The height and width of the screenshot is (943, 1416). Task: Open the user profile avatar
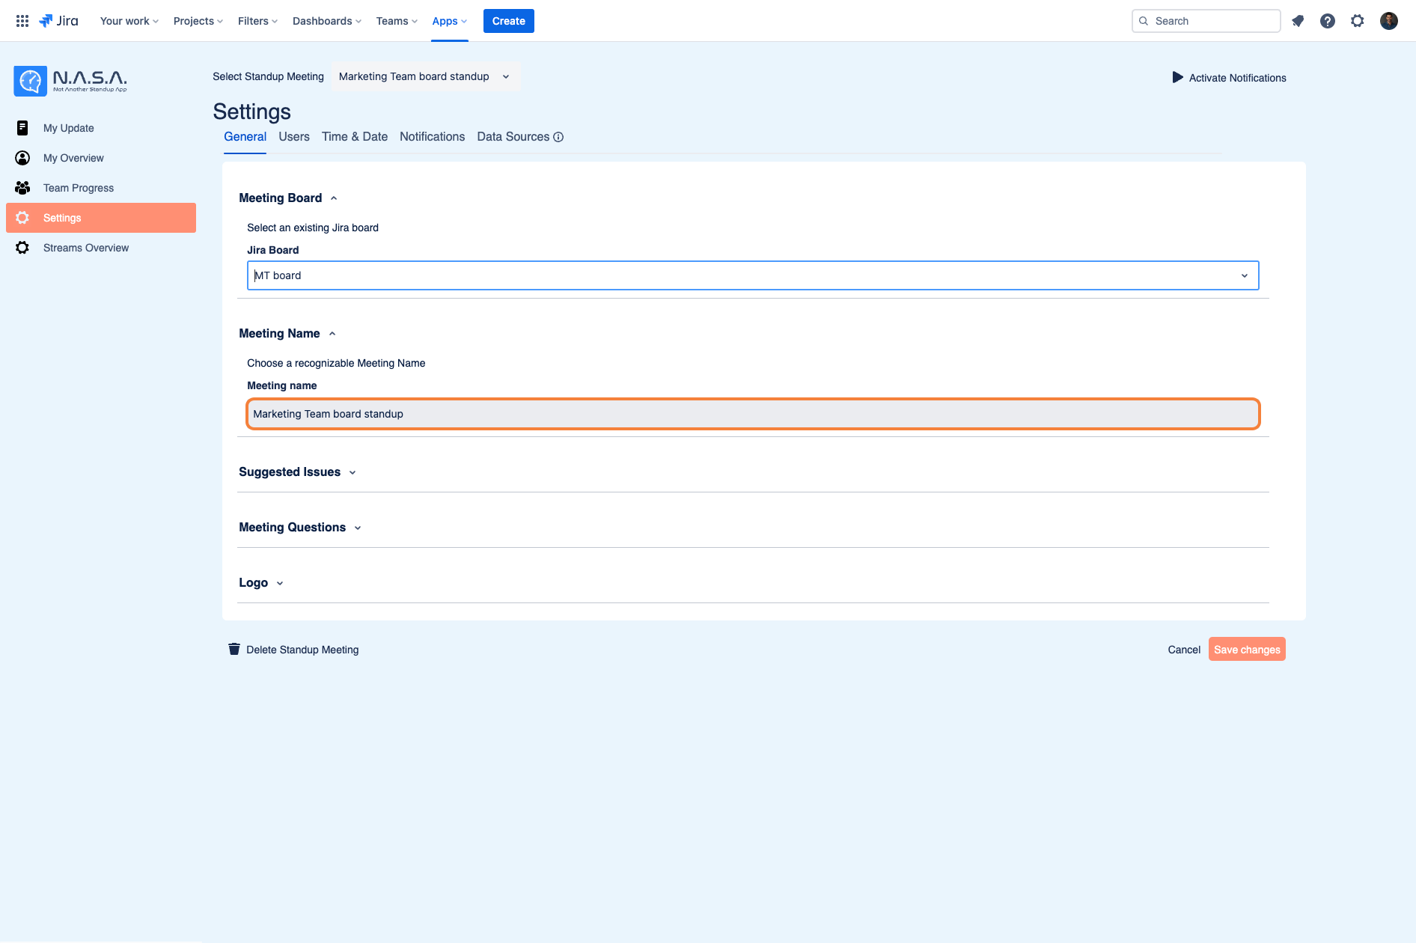click(x=1389, y=21)
